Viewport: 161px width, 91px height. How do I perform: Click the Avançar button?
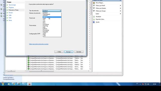(69, 52)
